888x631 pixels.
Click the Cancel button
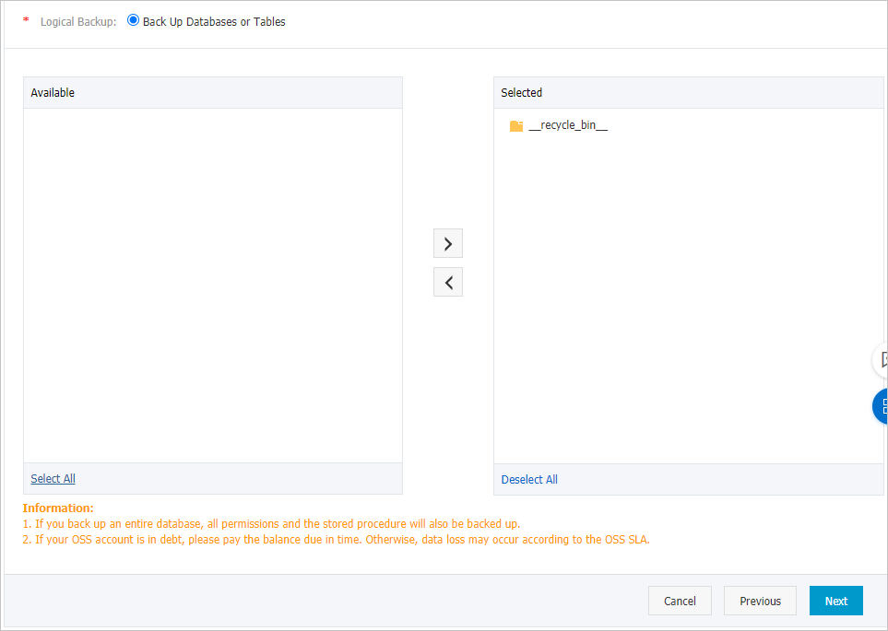click(680, 601)
